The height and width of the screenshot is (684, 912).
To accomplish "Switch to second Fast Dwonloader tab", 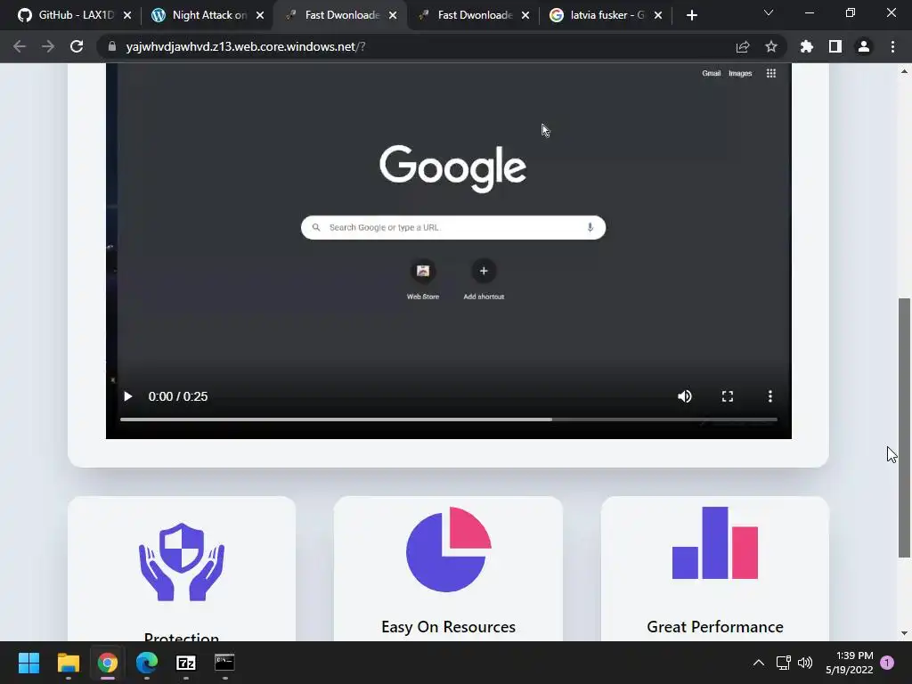I will pyautogui.click(x=475, y=15).
